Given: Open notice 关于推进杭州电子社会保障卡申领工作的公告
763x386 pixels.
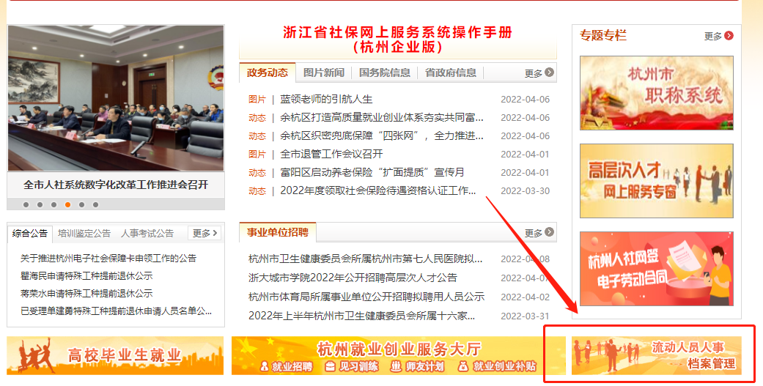Looking at the screenshot, I should tap(108, 258).
